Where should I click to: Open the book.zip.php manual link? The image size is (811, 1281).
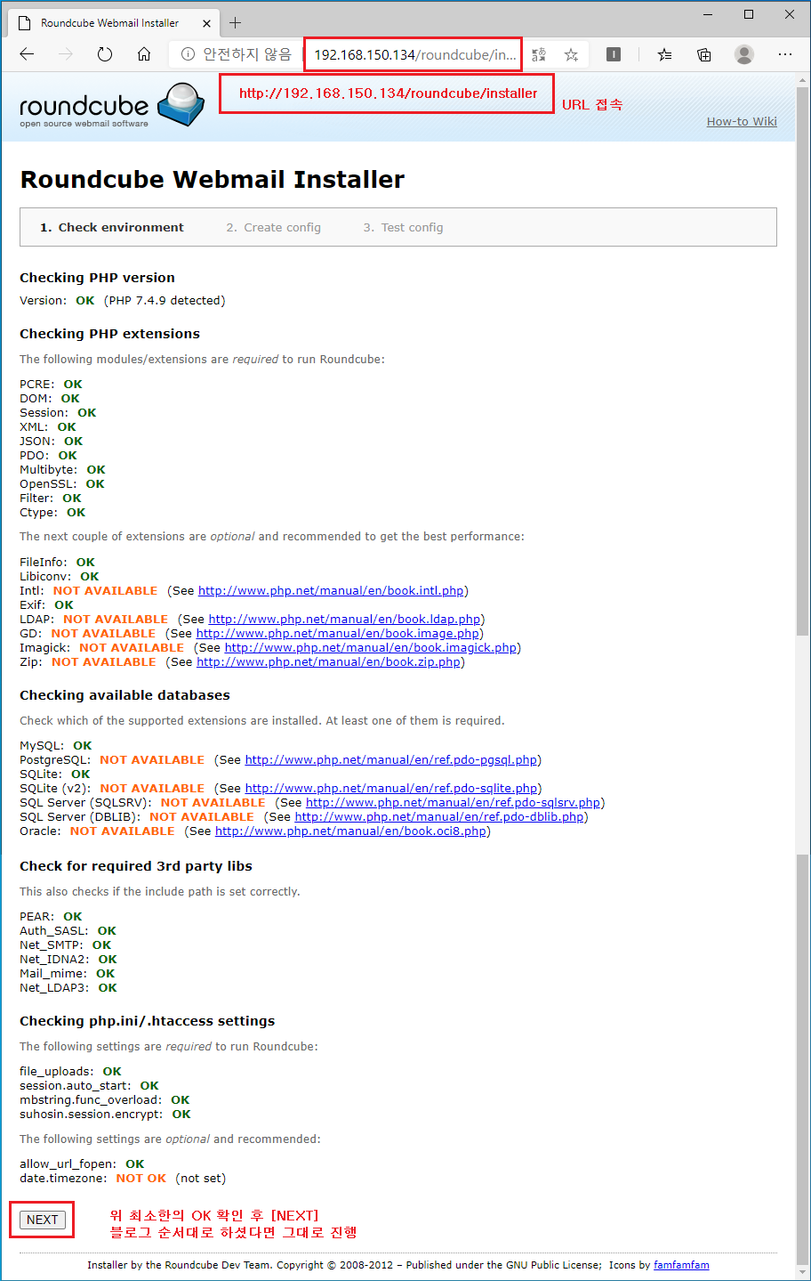coord(329,661)
